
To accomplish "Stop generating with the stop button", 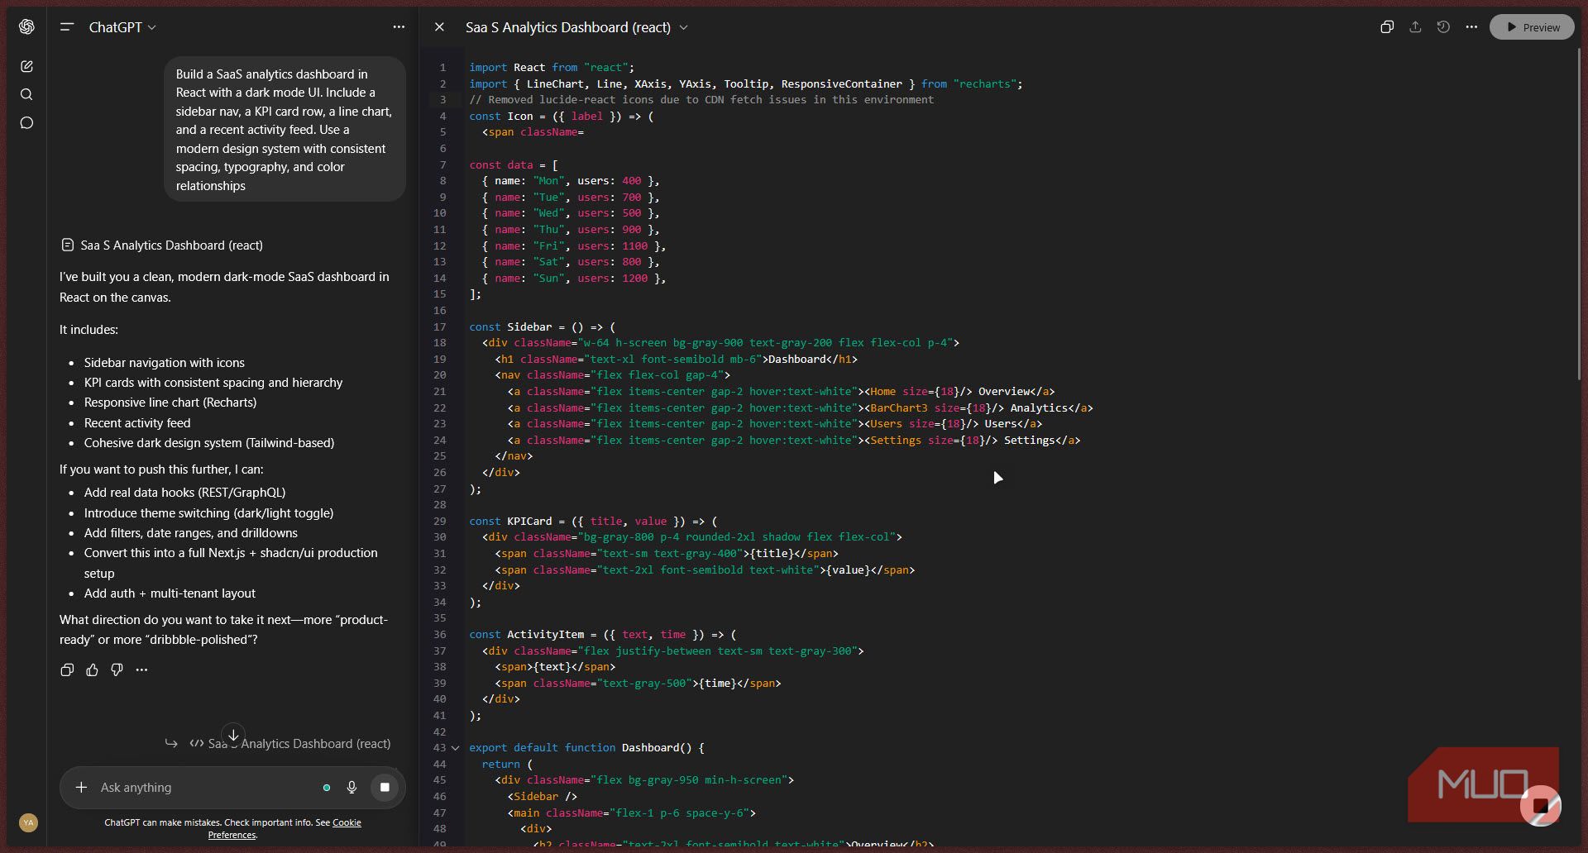I will click(x=385, y=788).
